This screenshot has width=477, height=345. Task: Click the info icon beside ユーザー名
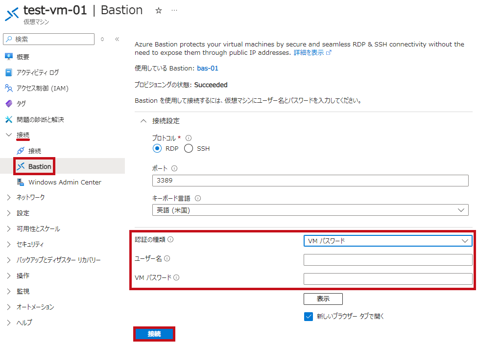tap(167, 258)
